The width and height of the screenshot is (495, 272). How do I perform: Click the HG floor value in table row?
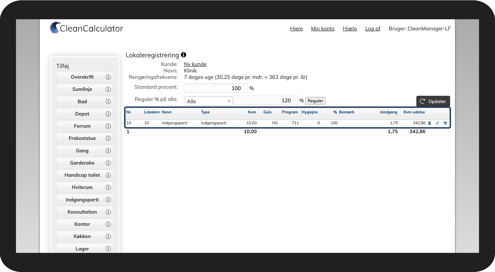tap(275, 123)
